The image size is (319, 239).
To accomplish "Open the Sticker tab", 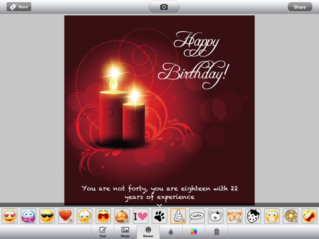I will click(x=148, y=232).
